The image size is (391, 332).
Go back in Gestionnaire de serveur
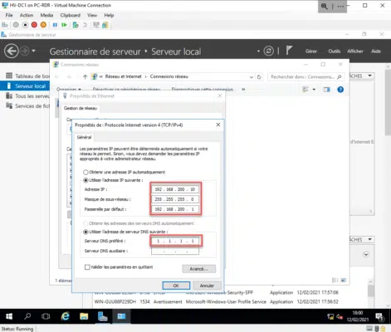pyautogui.click(x=12, y=51)
